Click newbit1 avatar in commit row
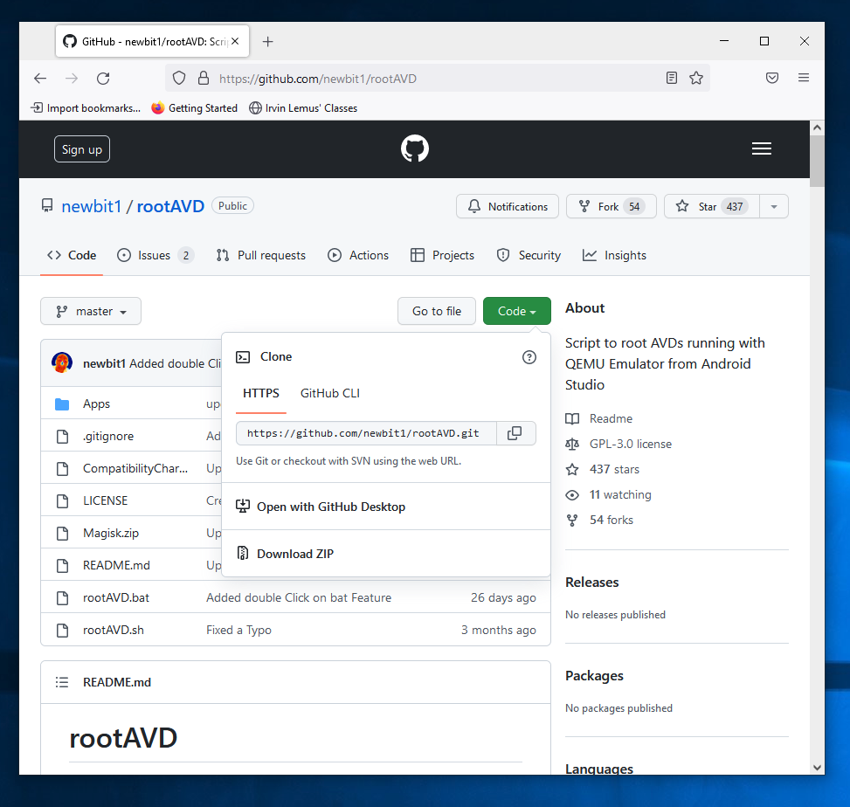Viewport: 850px width, 807px height. coord(62,363)
